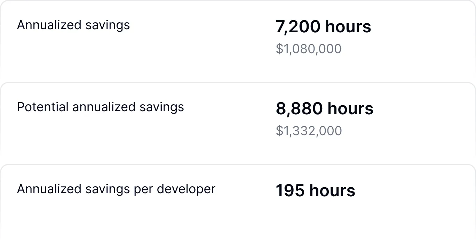The width and height of the screenshot is (476, 246).
Task: Click "savings" in the Potential annualized savings label
Action: click(162, 107)
